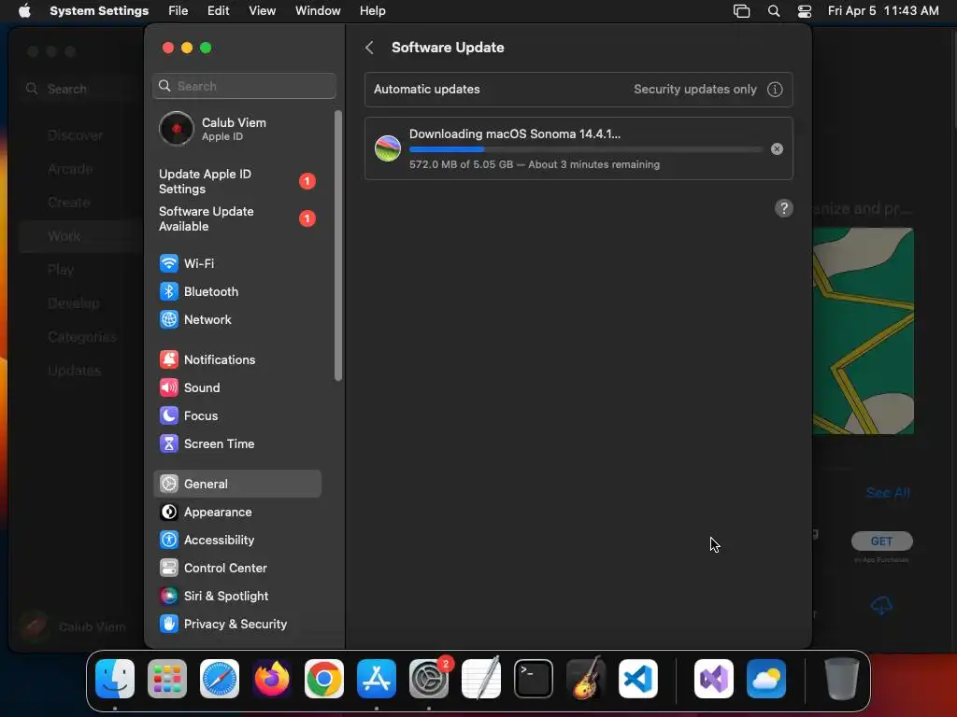Select Develop in App Store sidebar
Image resolution: width=957 pixels, height=717 pixels.
click(73, 303)
